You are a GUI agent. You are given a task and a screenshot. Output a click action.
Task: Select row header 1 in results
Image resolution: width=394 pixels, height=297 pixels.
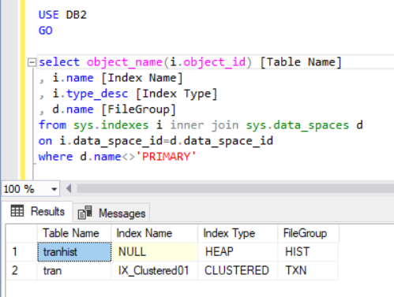click(x=21, y=252)
